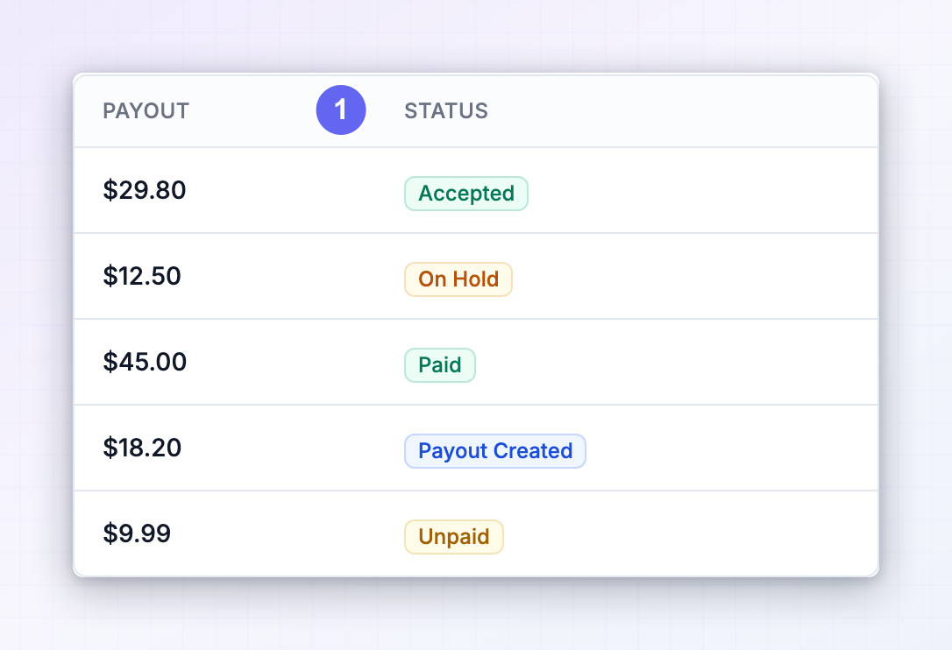Open the row with Accepted status
The width and height of the screenshot is (952, 650).
click(476, 191)
